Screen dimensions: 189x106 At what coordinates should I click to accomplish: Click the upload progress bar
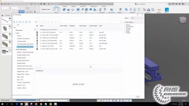click(x=26, y=100)
